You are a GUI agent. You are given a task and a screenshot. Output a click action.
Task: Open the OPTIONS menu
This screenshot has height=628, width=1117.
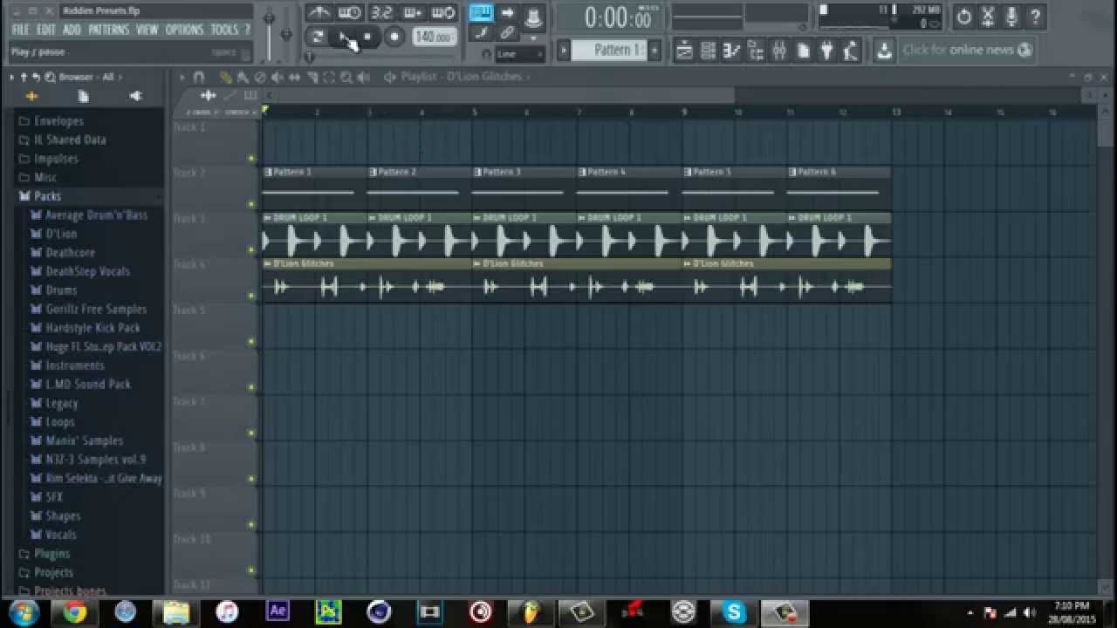click(x=184, y=30)
